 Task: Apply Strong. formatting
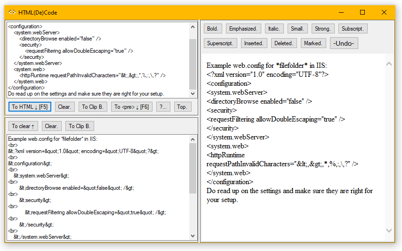tap(323, 28)
